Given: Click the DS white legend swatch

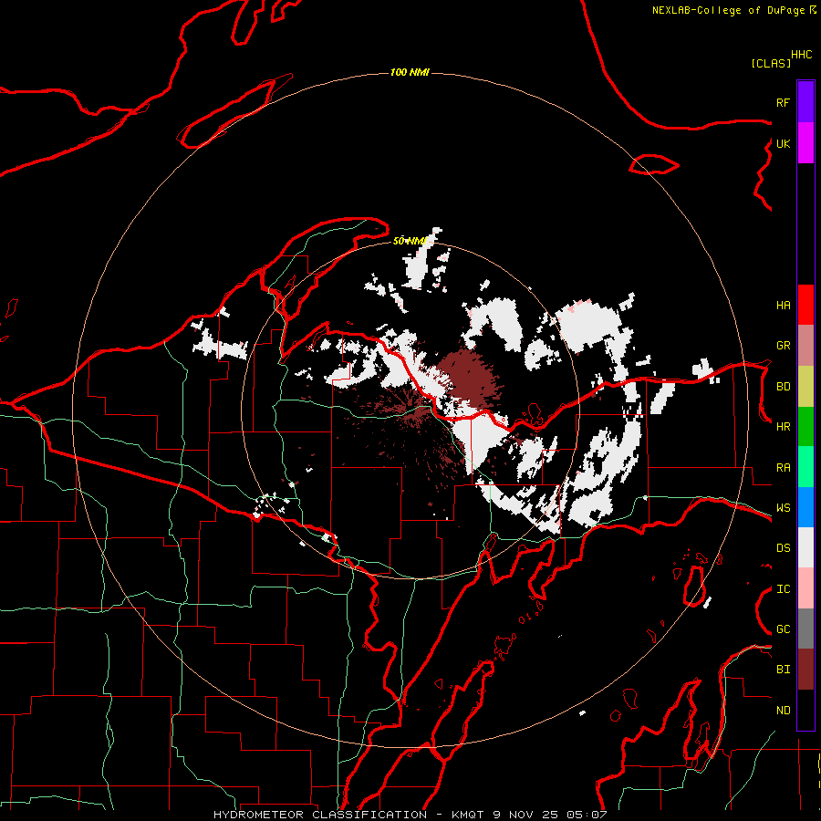Looking at the screenshot, I should pos(805,548).
